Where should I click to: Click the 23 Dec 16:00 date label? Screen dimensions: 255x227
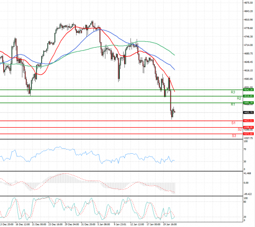pyautogui.click(x=55, y=224)
